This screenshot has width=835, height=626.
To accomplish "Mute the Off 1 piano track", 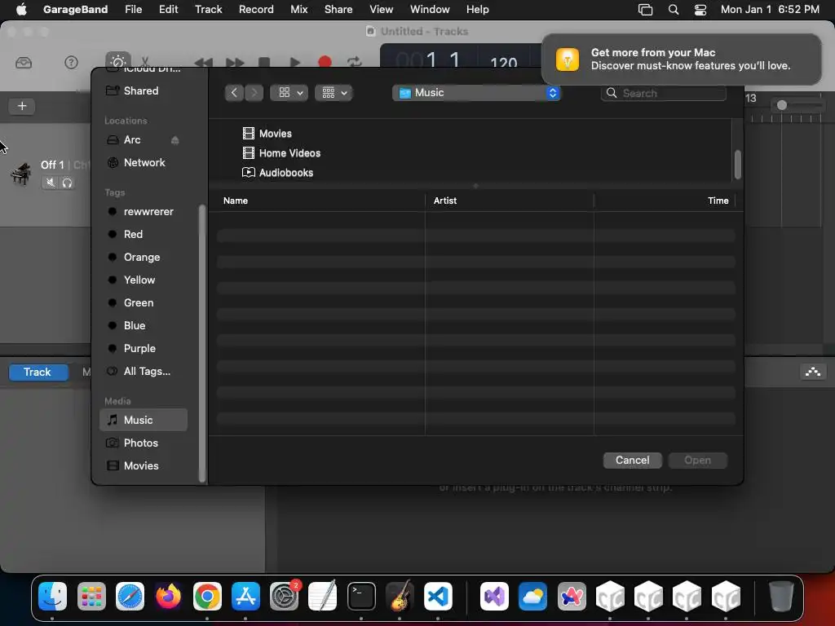I will point(50,183).
